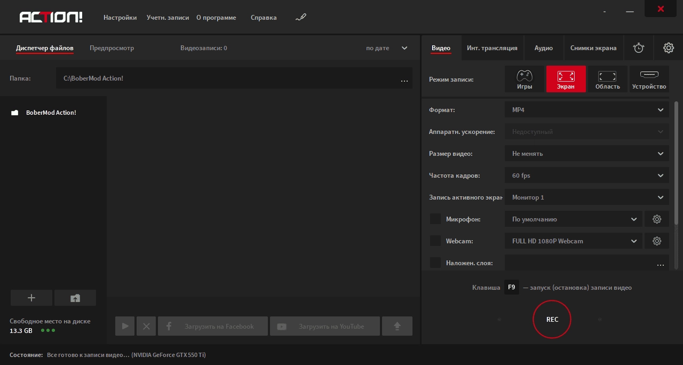Image resolution: width=683 pixels, height=365 pixels.
Task: Open Webcam settings gear
Action: tap(657, 241)
